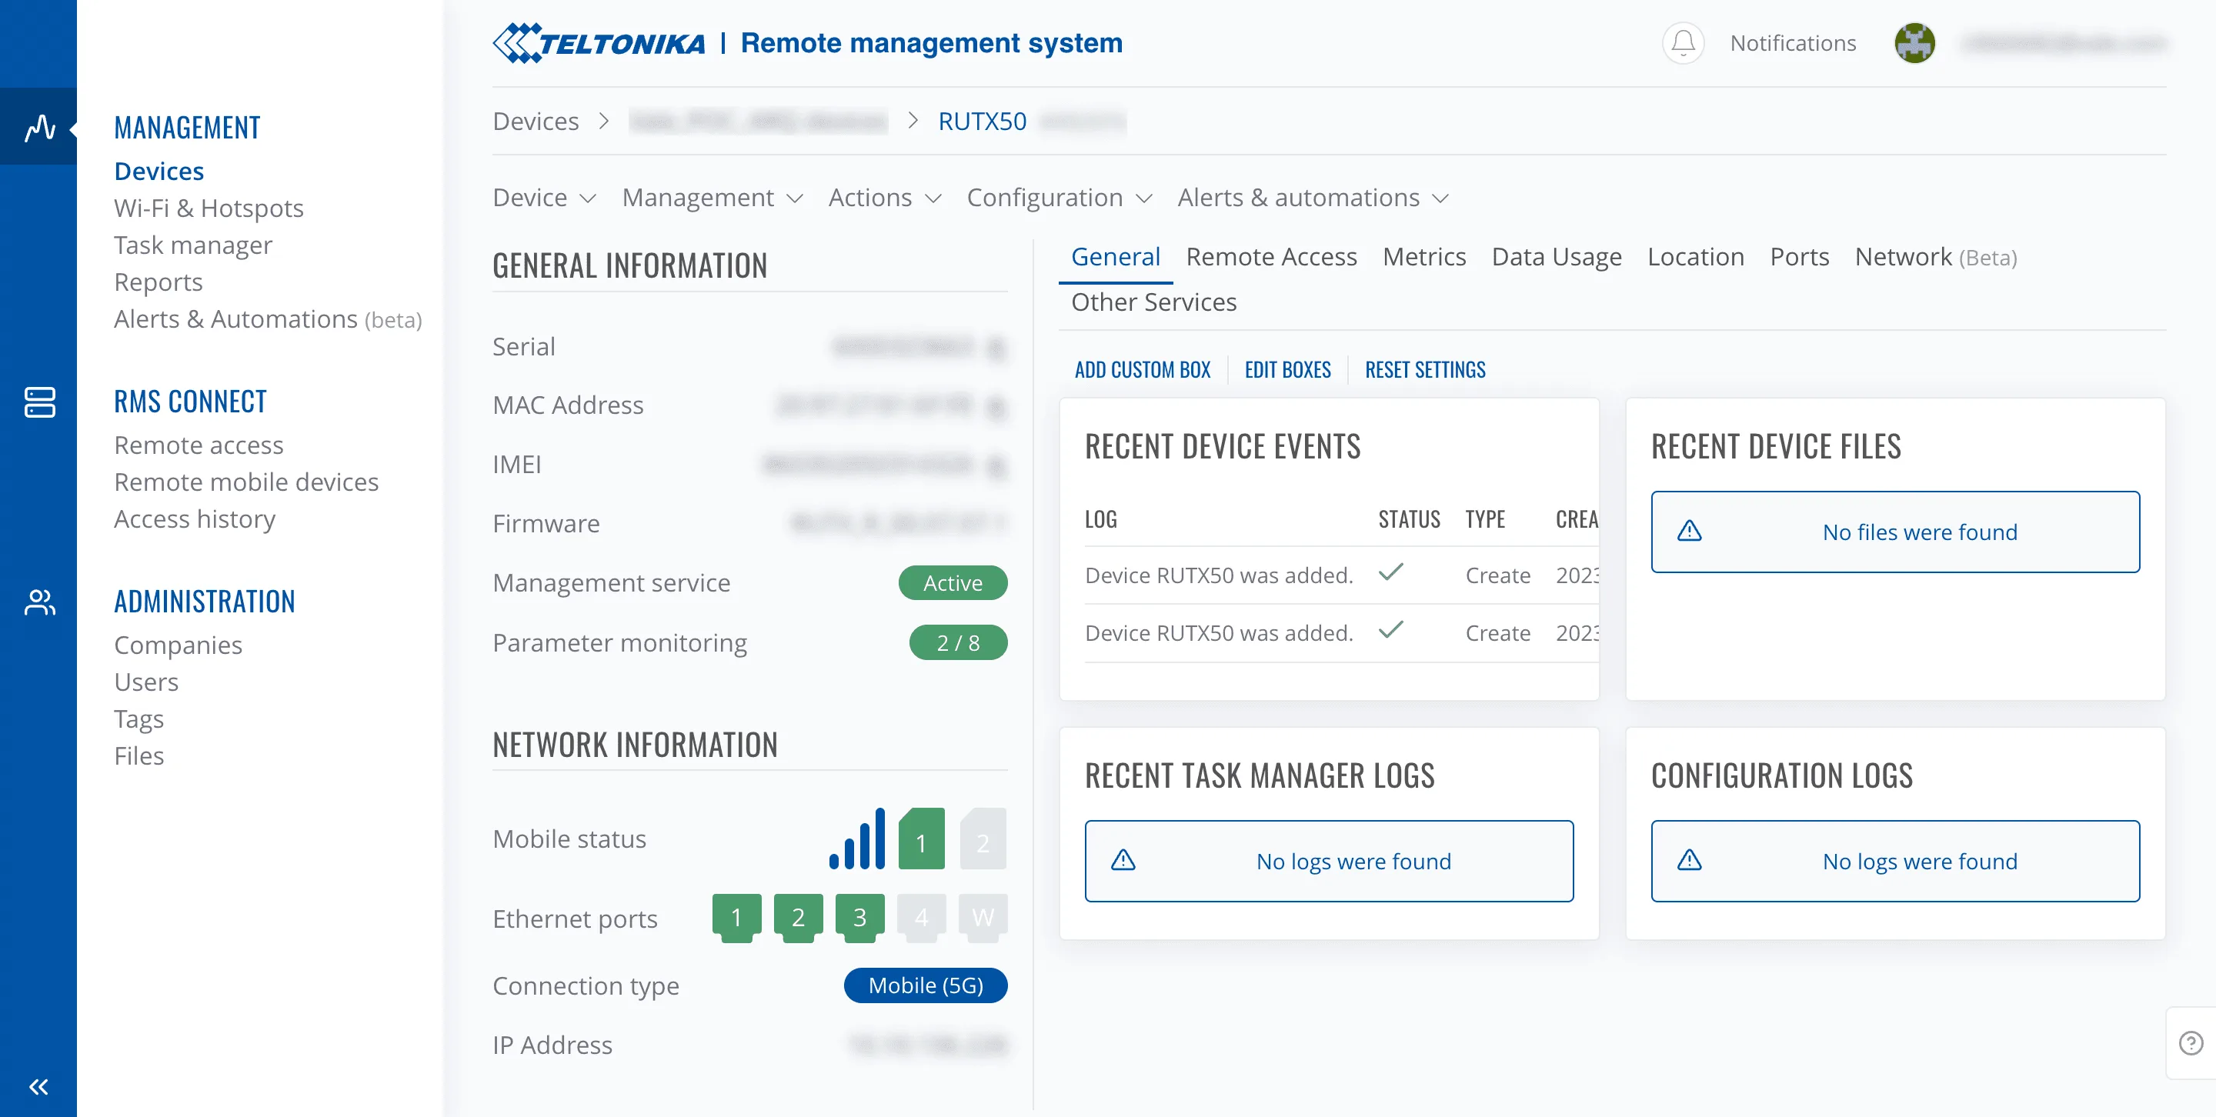Click the Active management service badge
Screen dimensions: 2216x1117
coord(953,583)
